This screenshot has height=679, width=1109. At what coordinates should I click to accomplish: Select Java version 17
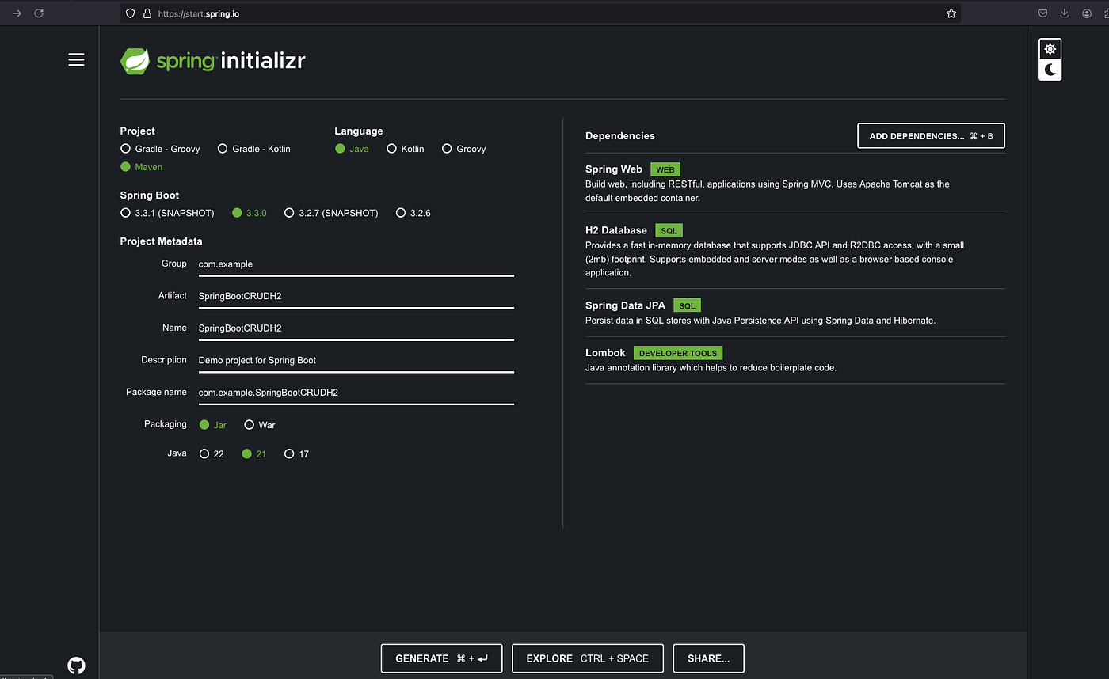tap(297, 454)
